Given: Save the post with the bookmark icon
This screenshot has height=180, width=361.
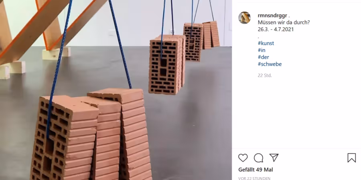Looking at the screenshot, I should [x=351, y=158].
